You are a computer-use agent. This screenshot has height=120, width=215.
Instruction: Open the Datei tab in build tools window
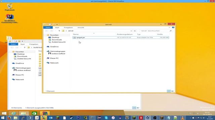pos(13,44)
